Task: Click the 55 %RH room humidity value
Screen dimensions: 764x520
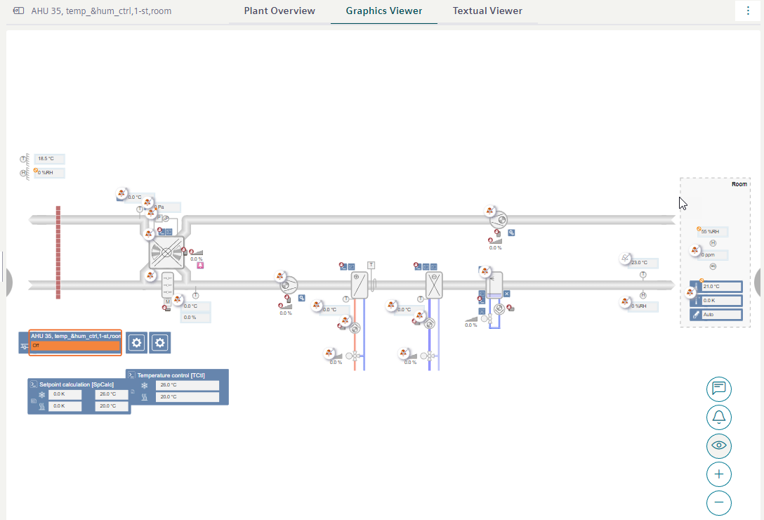Action: click(715, 231)
